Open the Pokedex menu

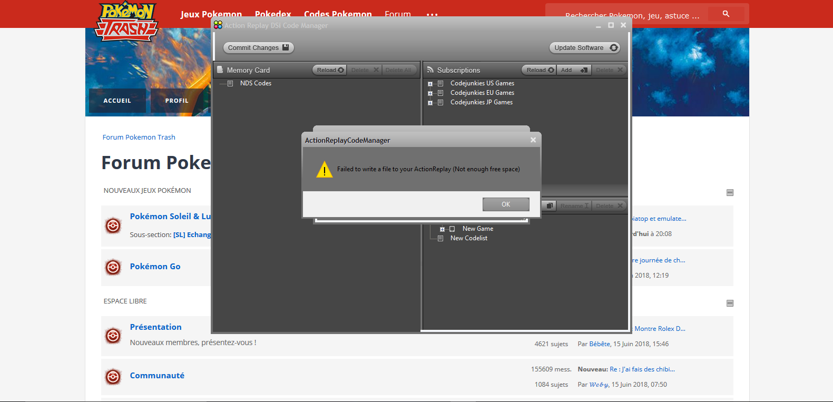(x=273, y=14)
